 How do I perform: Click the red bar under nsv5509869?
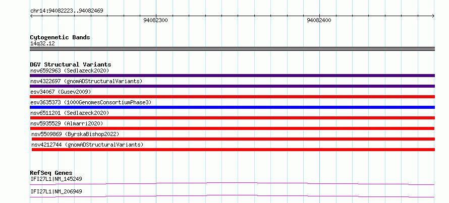click(x=233, y=139)
